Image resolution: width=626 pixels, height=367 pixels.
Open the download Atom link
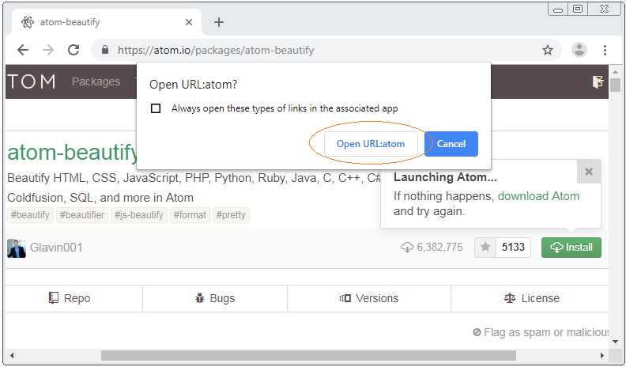pos(538,196)
